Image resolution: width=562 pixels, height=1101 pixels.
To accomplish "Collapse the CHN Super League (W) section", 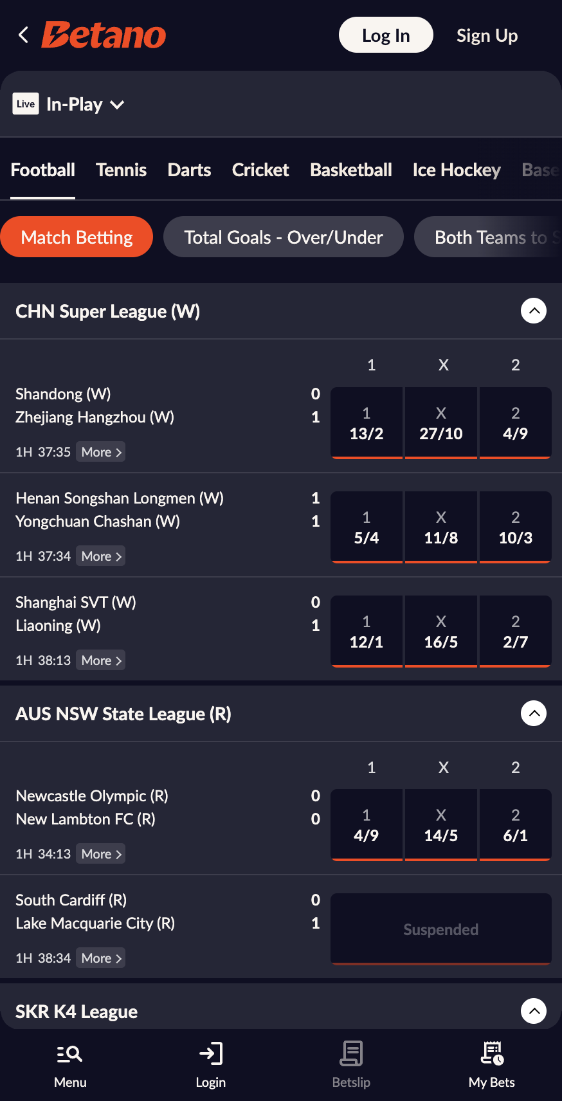I will [x=533, y=311].
